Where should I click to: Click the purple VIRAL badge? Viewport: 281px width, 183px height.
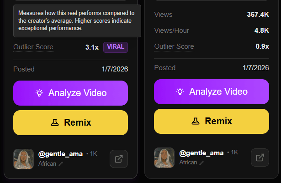[116, 47]
